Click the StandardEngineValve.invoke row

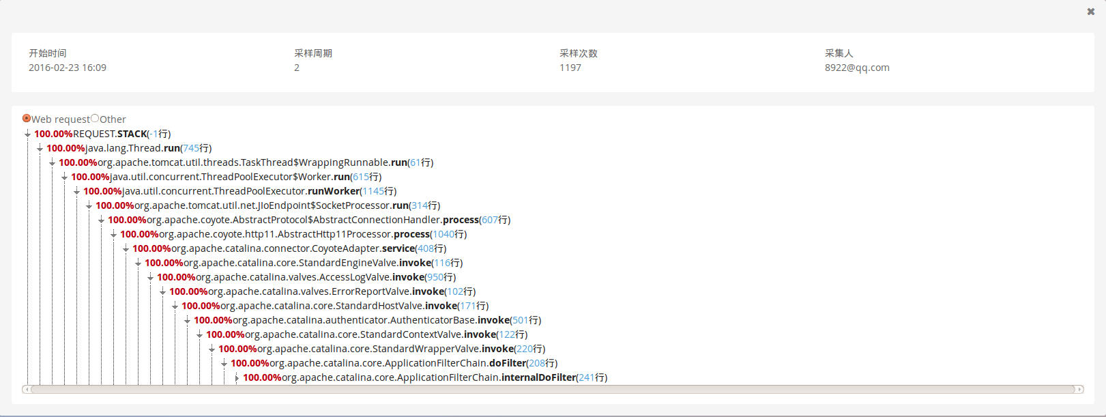click(x=304, y=263)
